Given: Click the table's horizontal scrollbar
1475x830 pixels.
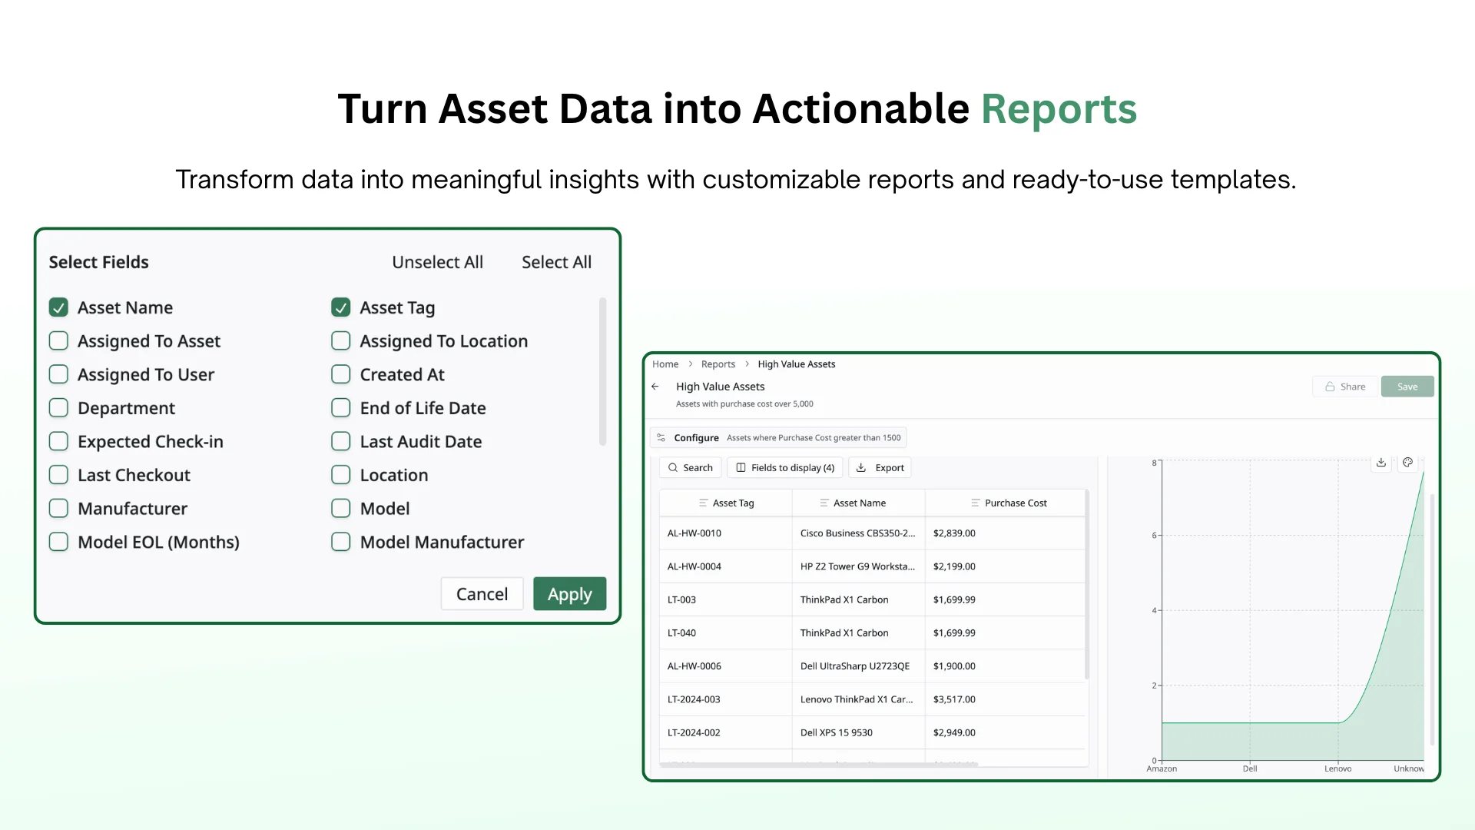Looking at the screenshot, I should click(x=819, y=765).
